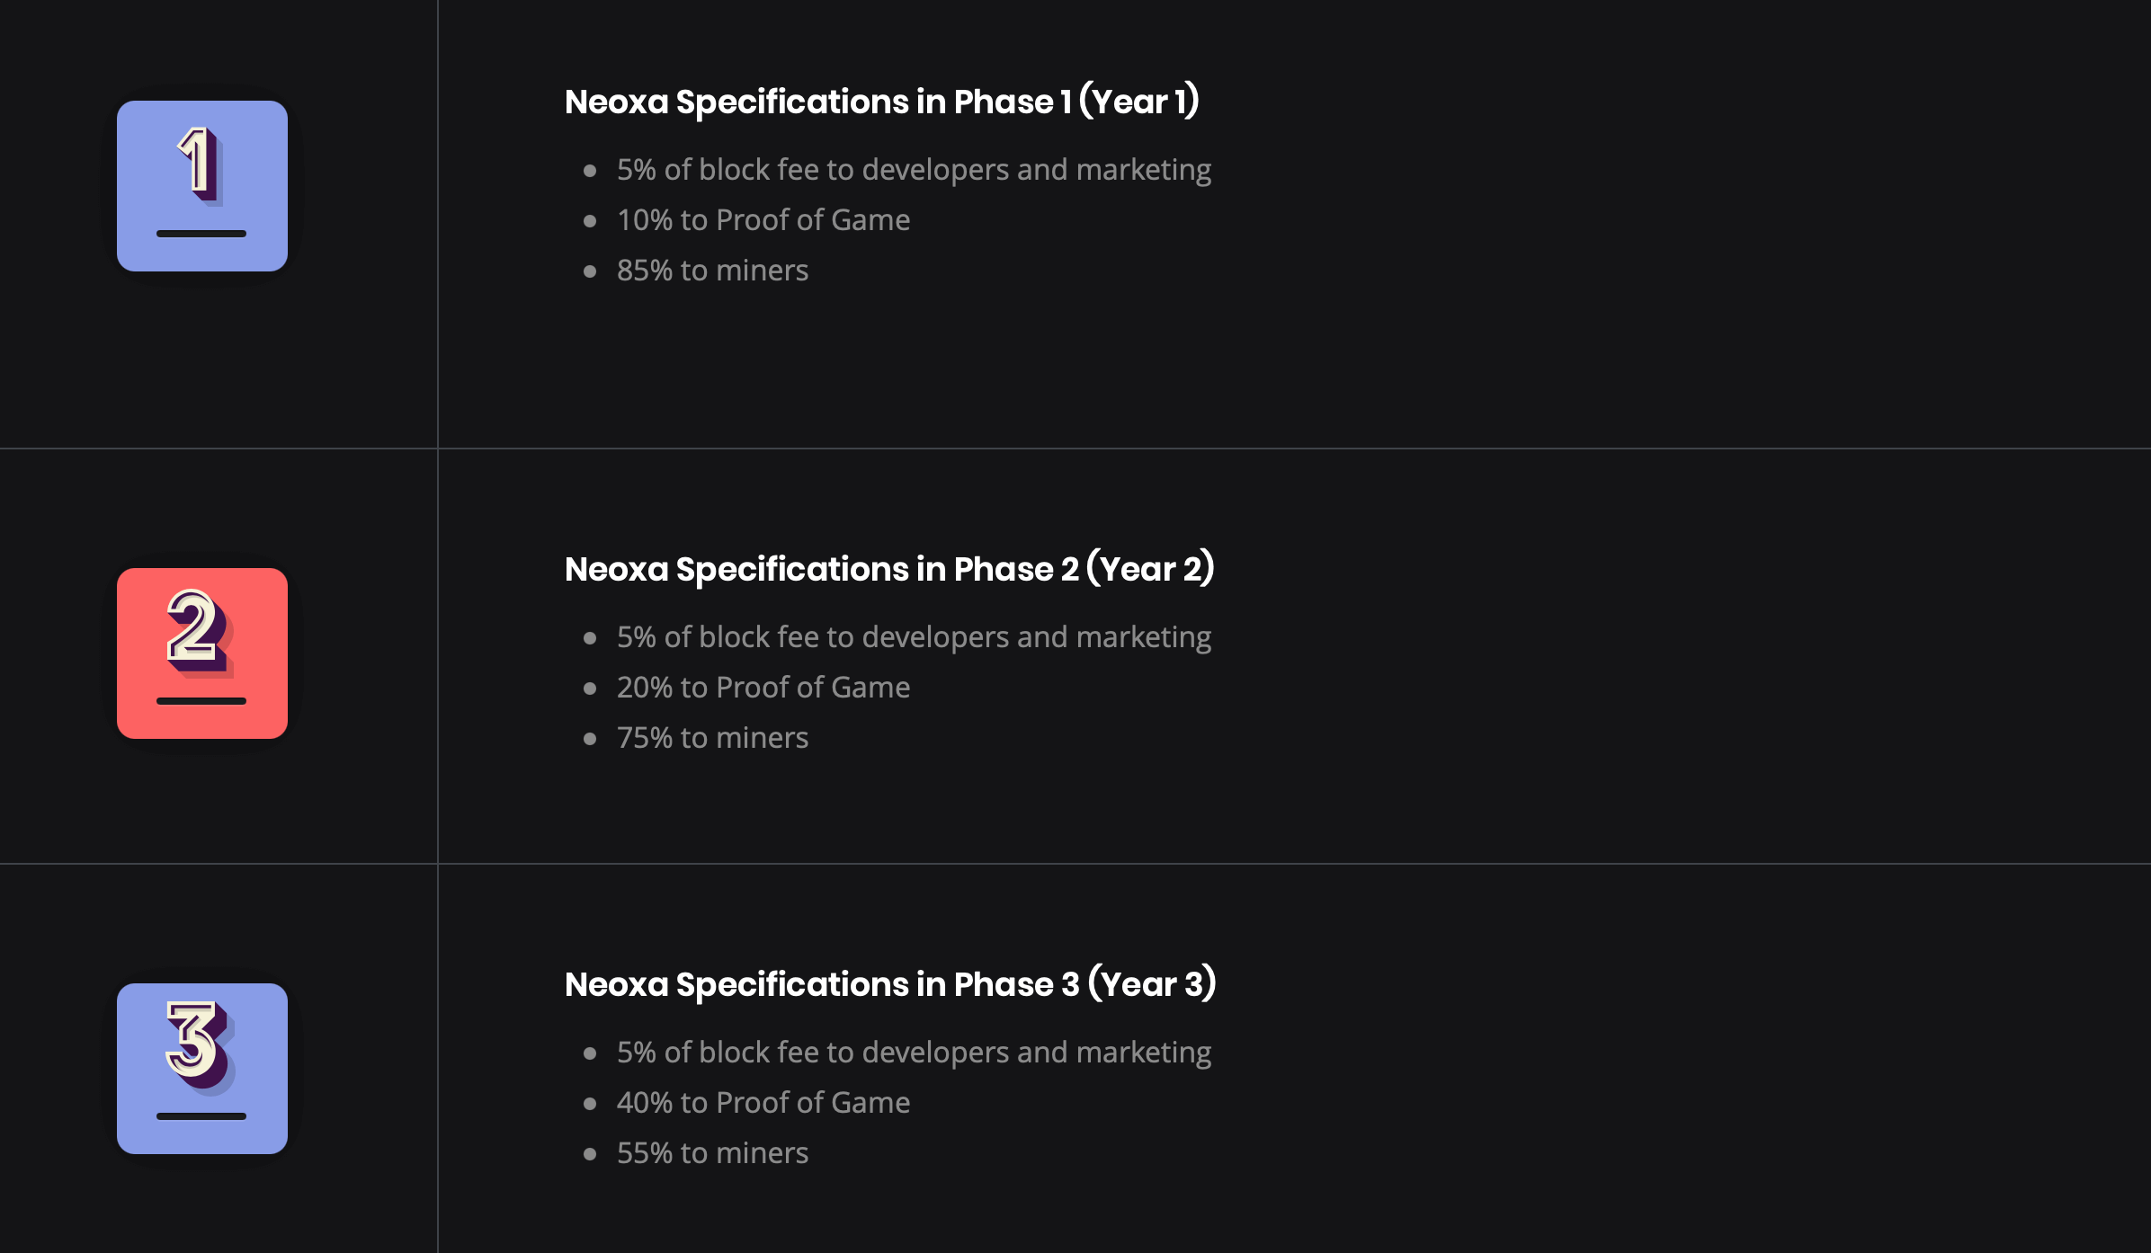Click the bullet dot before '85% to miners'
Viewport: 2151px width, 1253px height.
pos(590,271)
